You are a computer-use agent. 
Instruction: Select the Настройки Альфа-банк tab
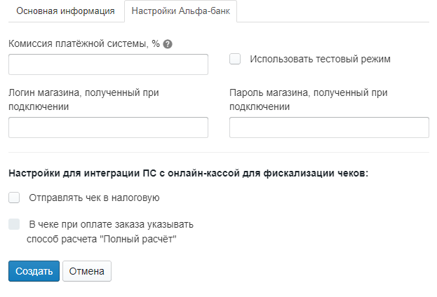180,11
